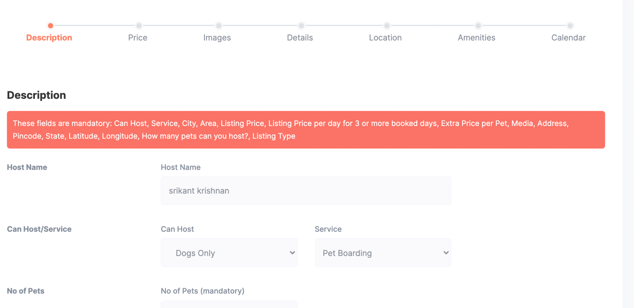Switch to the Details step label

click(x=300, y=38)
